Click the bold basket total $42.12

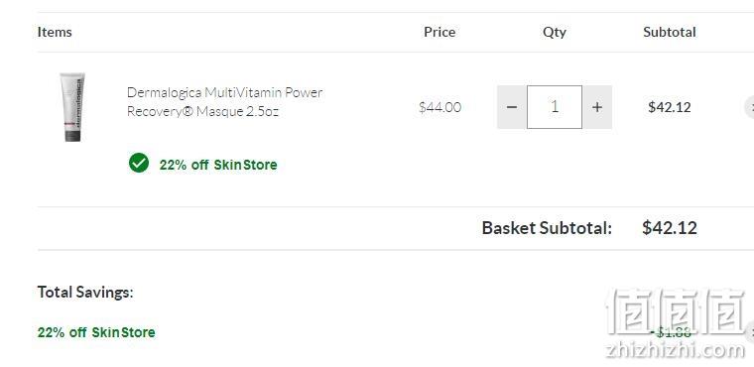pos(670,227)
